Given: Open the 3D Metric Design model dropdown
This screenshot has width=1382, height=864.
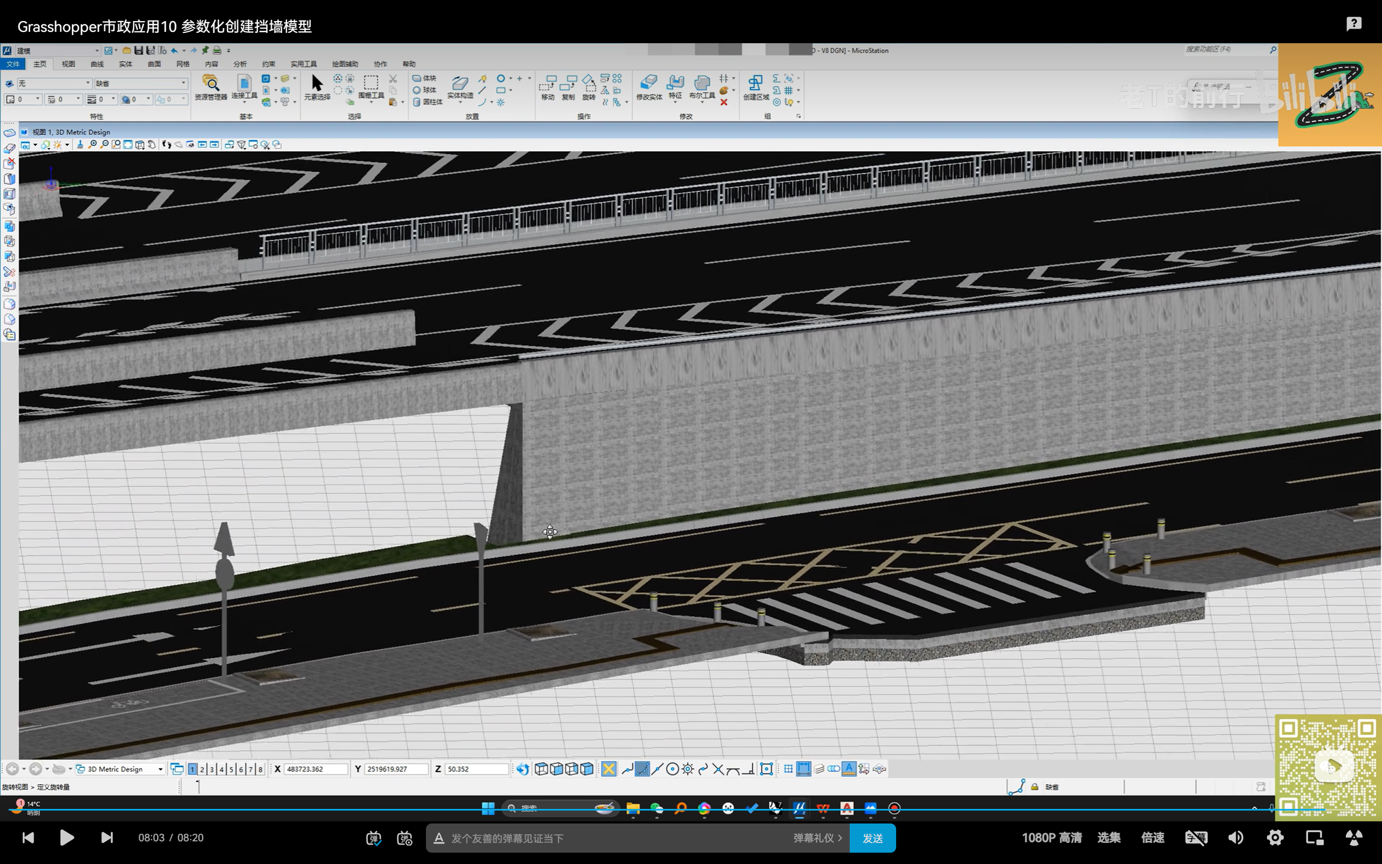Looking at the screenshot, I should [x=160, y=769].
